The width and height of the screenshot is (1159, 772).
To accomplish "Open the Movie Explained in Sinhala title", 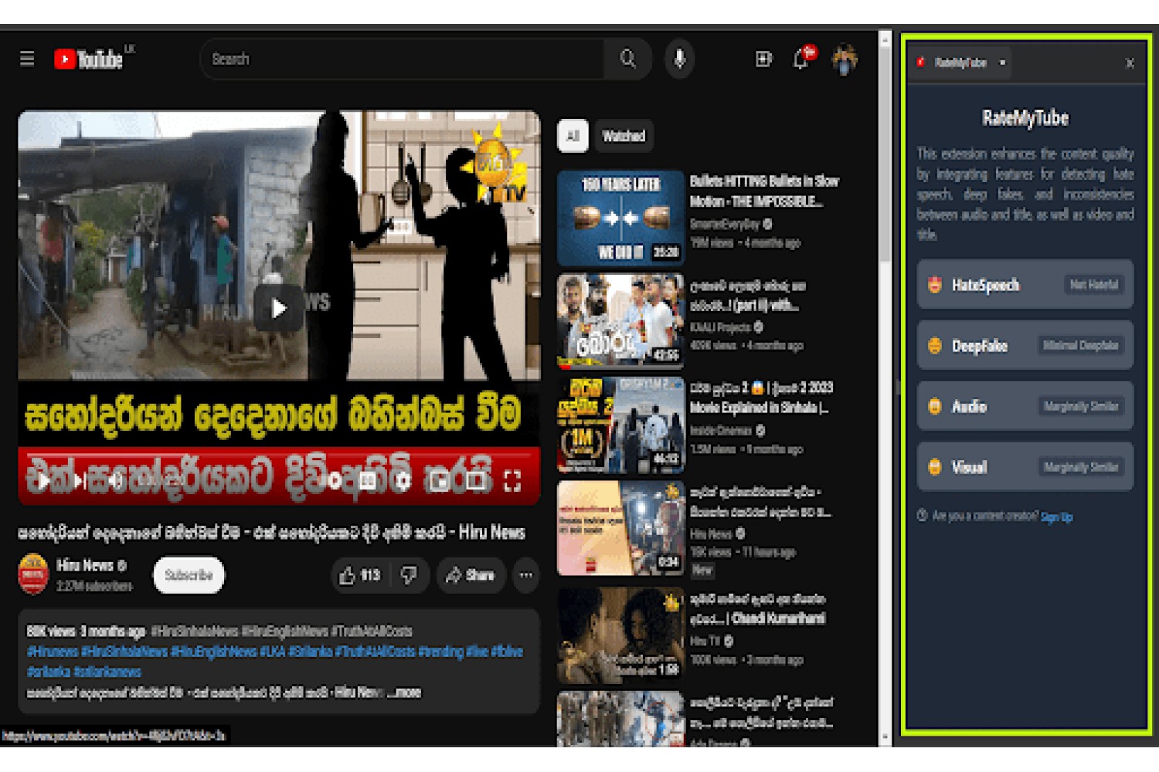I will coord(761,397).
